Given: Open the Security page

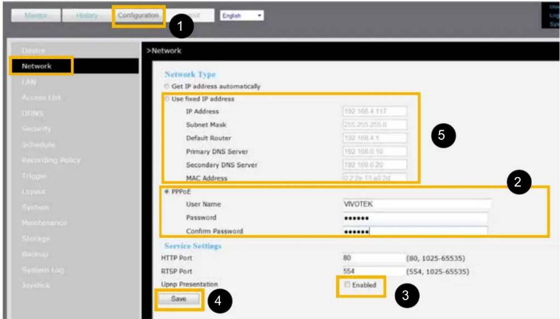Looking at the screenshot, I should pos(35,129).
